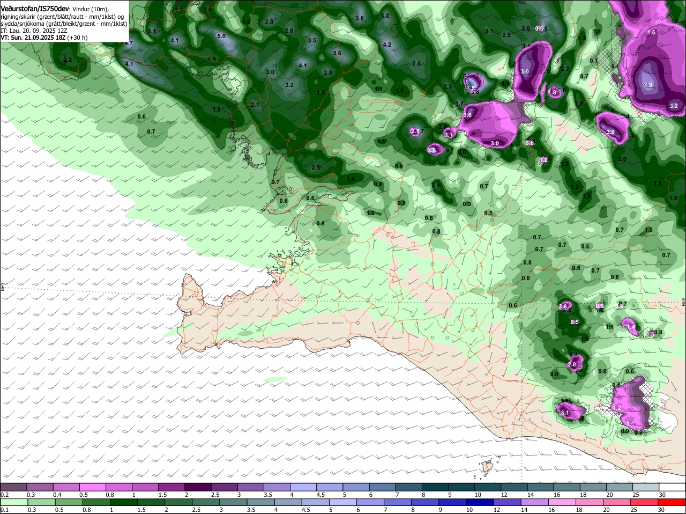Pick the dark purple top-row swatch at 2
The height and width of the screenshot is (514, 686).
click(197, 486)
